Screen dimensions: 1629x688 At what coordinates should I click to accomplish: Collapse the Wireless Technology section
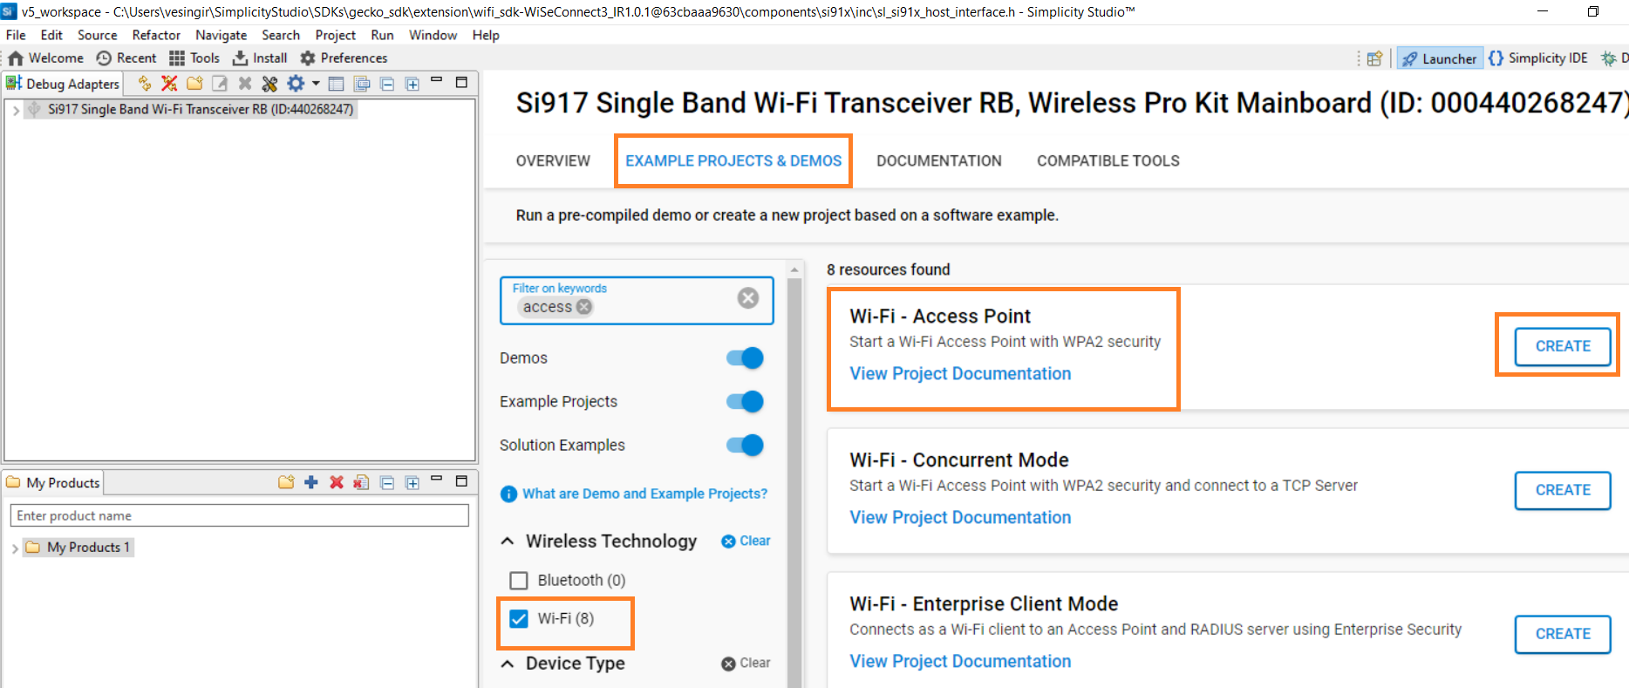(x=508, y=542)
